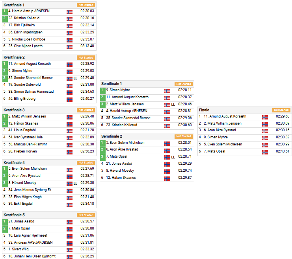Click LL marker beside Håvard Moseby in Kvartfinale 4
The height and width of the screenshot is (259, 292).
click(75, 183)
